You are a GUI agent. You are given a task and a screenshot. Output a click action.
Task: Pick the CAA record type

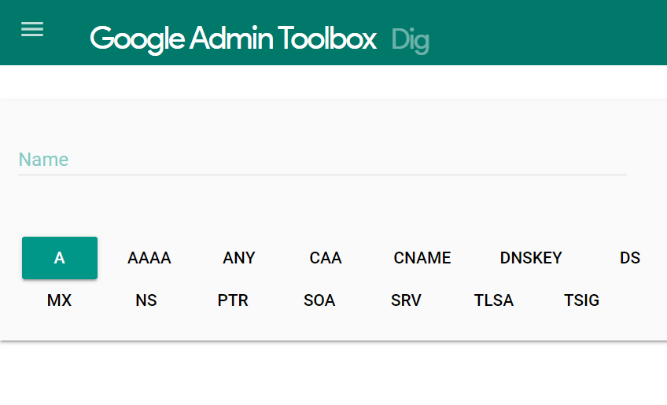326,258
